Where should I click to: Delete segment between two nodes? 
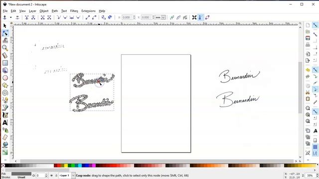[x=49, y=17]
